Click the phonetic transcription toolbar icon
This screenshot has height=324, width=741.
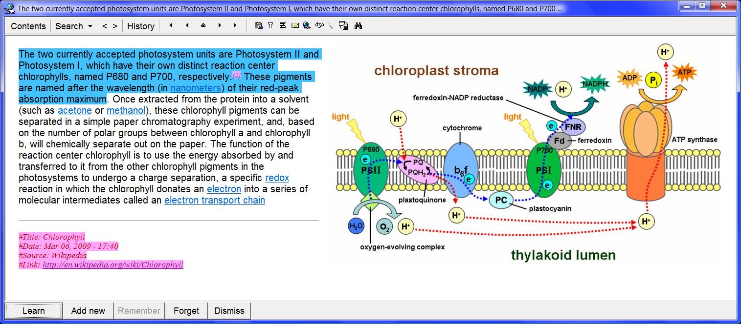(x=319, y=26)
